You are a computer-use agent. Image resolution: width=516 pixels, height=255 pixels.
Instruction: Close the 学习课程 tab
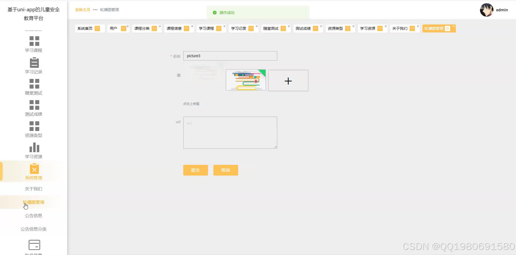coord(224,26)
